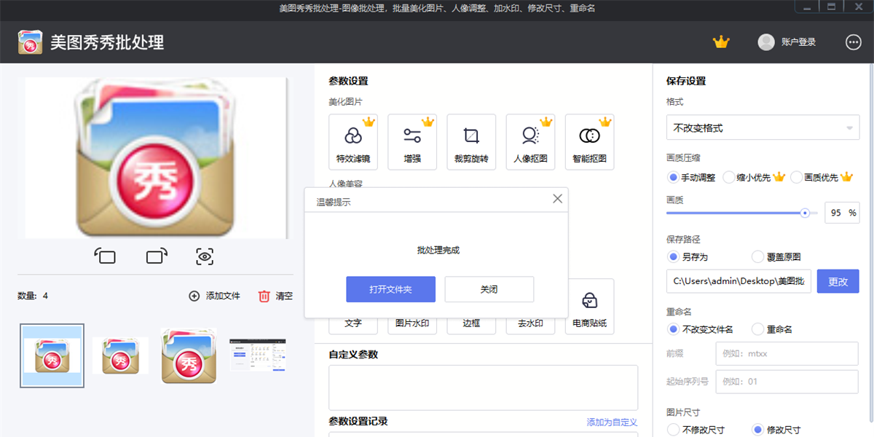Choose the 人像抠图 portrait cutout tool
Viewport: 874px width, 437px height.
point(530,142)
